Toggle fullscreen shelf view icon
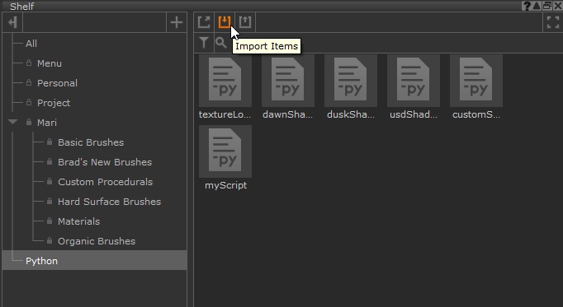The width and height of the screenshot is (563, 307). (x=552, y=22)
